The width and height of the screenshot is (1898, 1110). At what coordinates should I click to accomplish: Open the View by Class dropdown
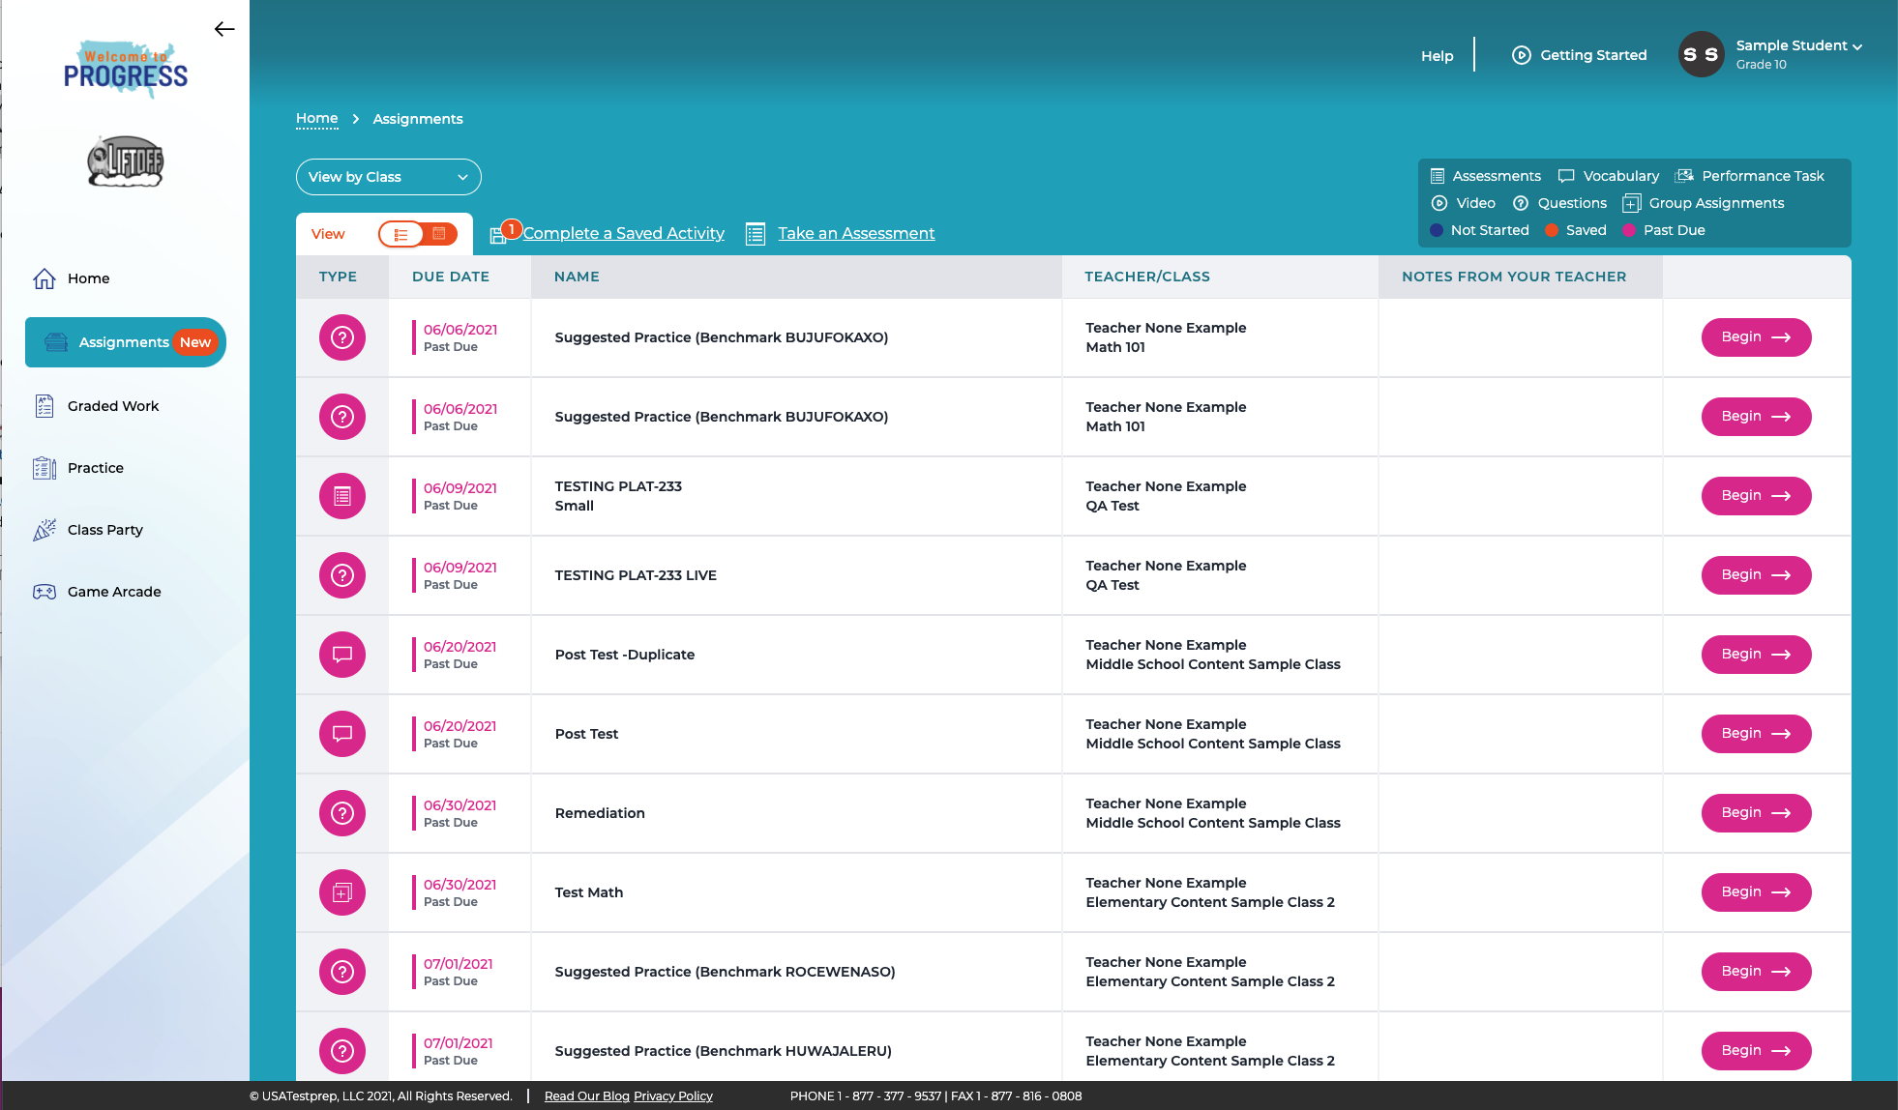388,177
